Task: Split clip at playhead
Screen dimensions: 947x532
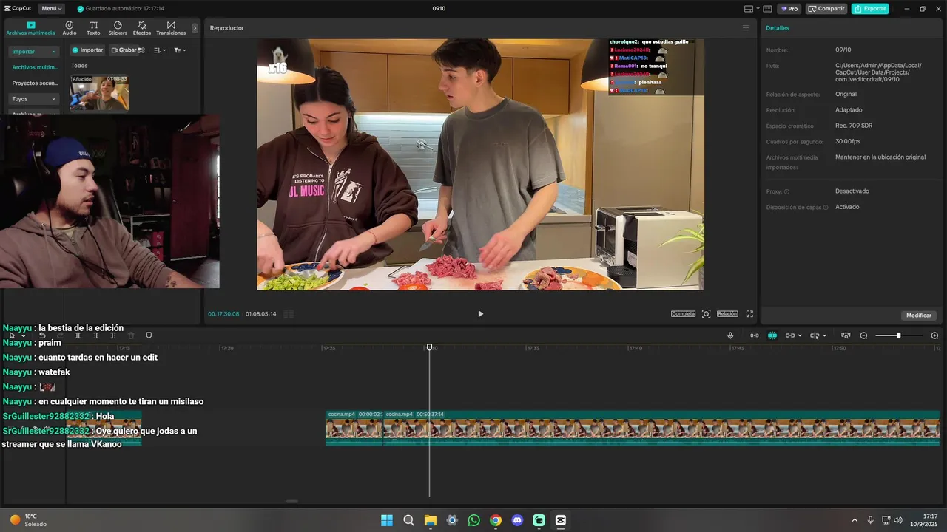Action: pyautogui.click(x=78, y=335)
